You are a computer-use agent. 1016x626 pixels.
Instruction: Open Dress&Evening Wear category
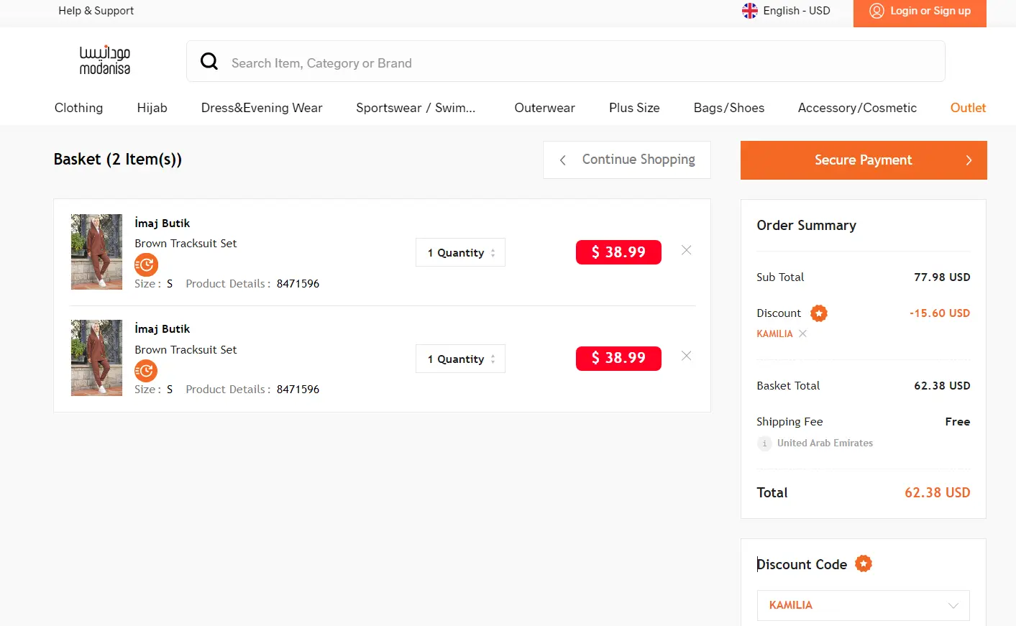[x=262, y=108]
